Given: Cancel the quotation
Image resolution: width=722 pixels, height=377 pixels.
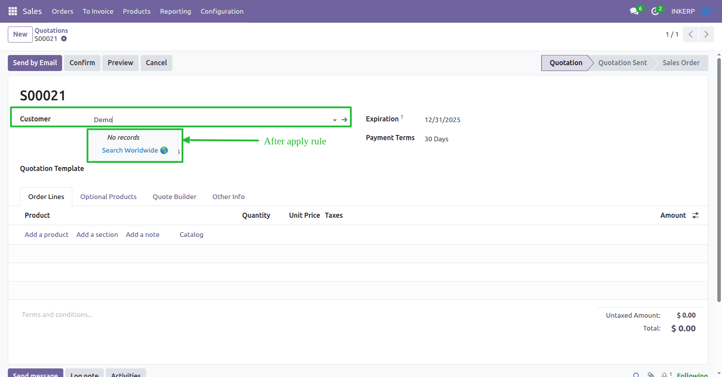Looking at the screenshot, I should click(x=156, y=63).
